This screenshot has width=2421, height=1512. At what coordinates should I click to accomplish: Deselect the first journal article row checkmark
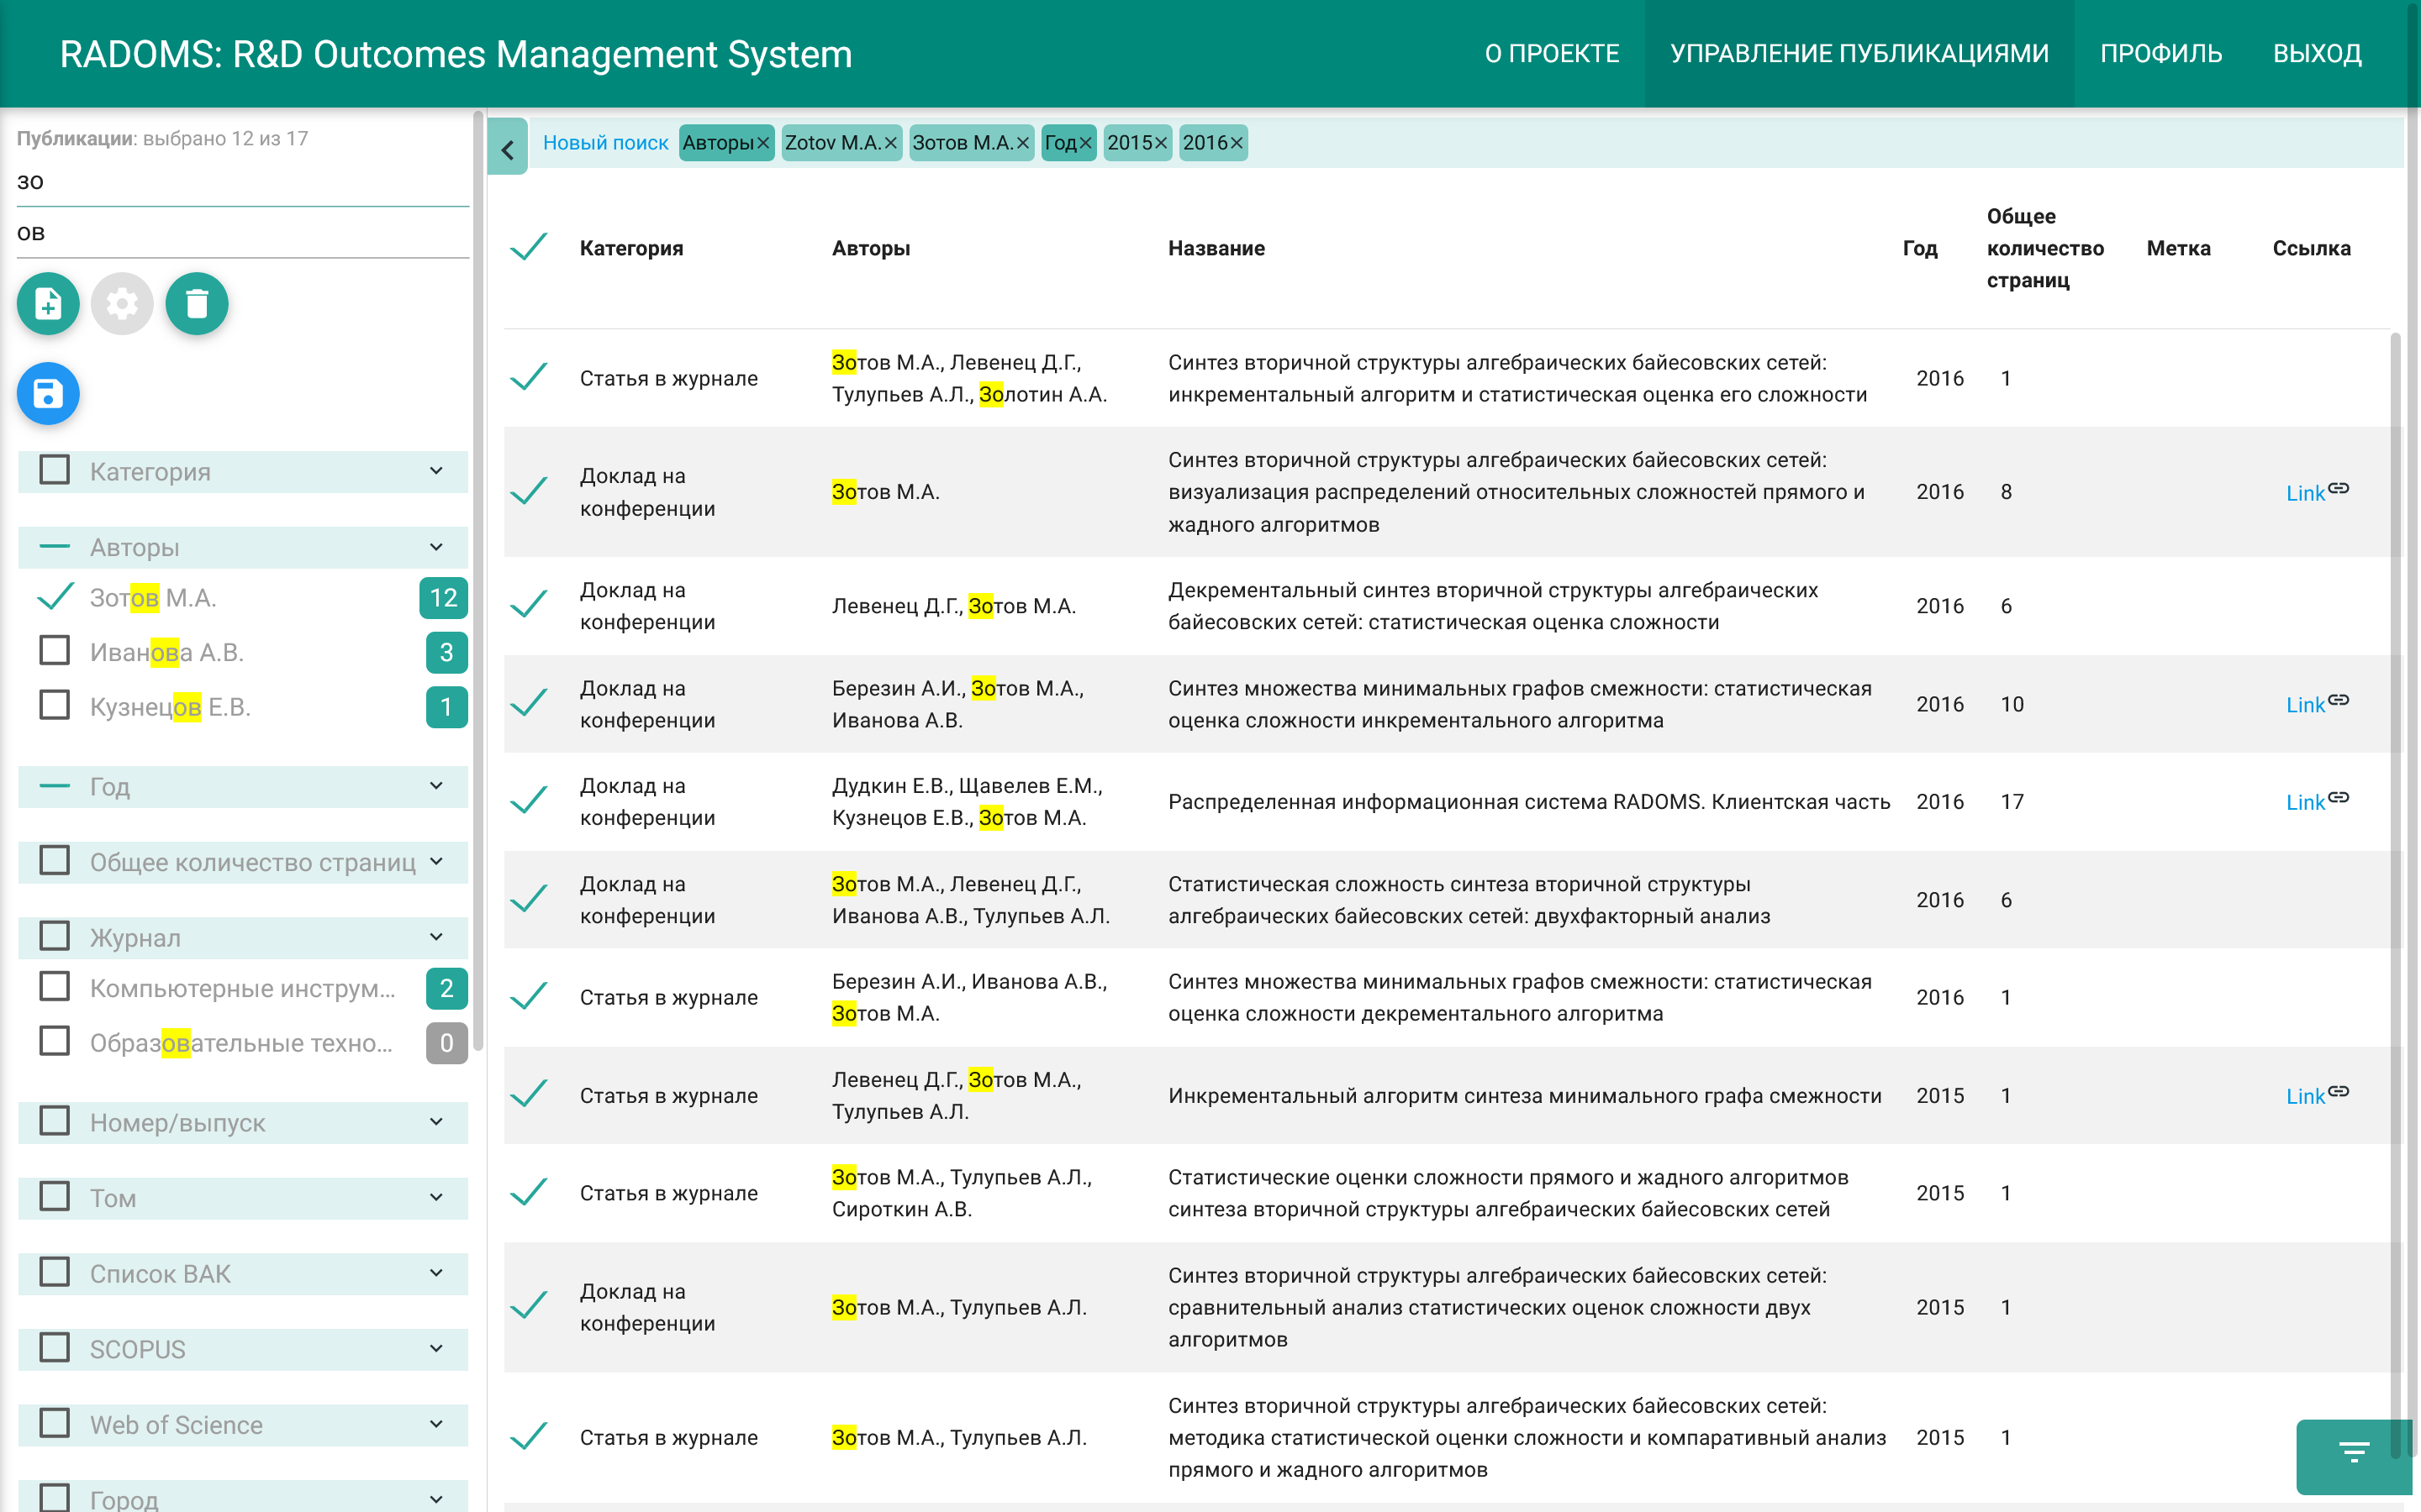[x=528, y=378]
